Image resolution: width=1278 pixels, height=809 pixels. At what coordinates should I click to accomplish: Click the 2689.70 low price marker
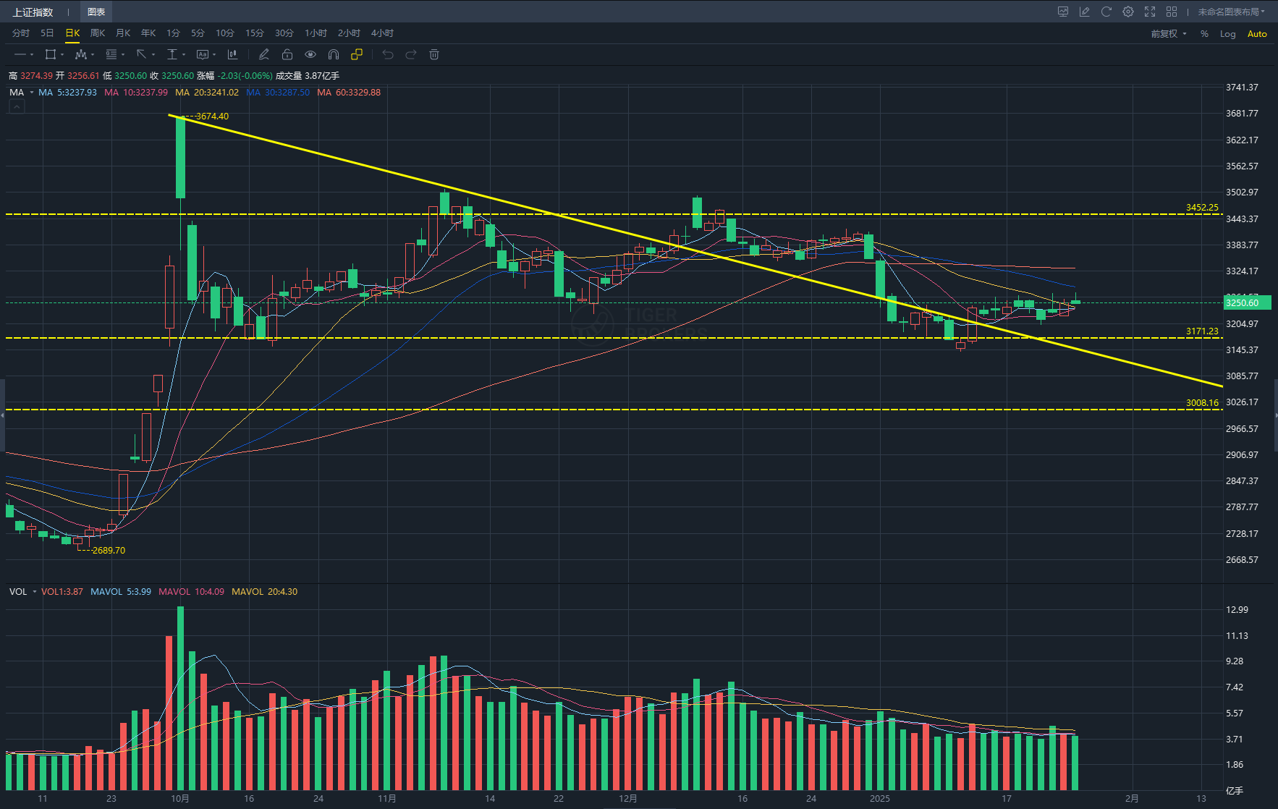109,551
